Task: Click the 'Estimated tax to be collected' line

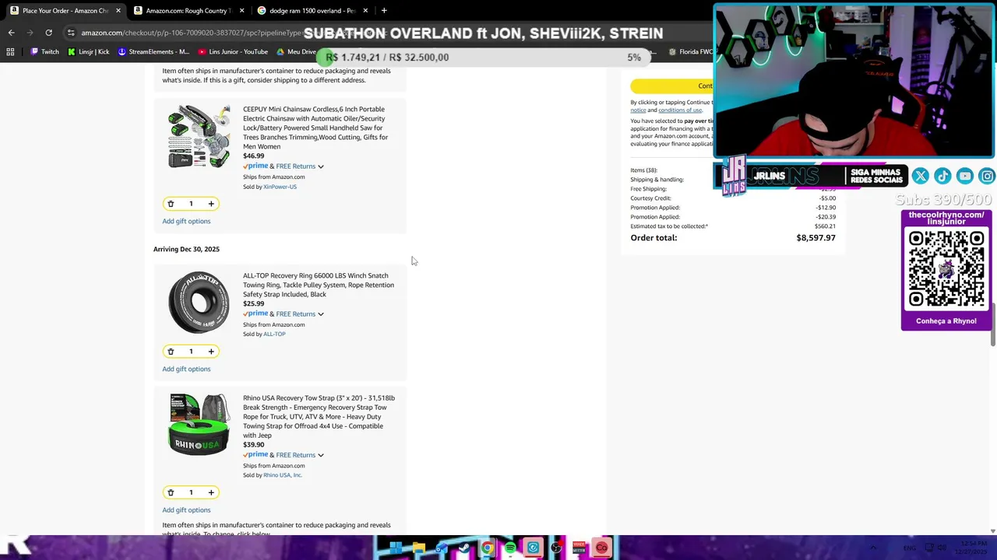Action: 733,226
